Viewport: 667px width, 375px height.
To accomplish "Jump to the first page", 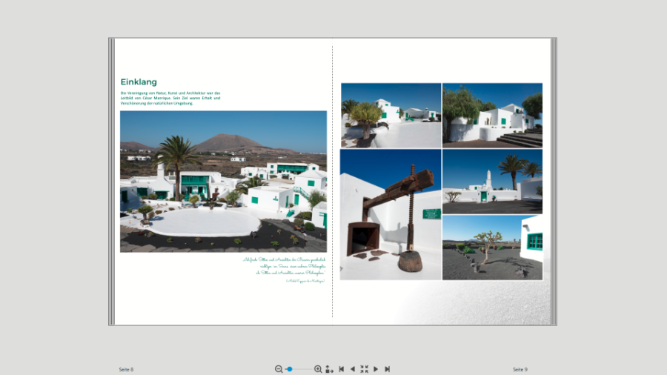I will [x=342, y=369].
